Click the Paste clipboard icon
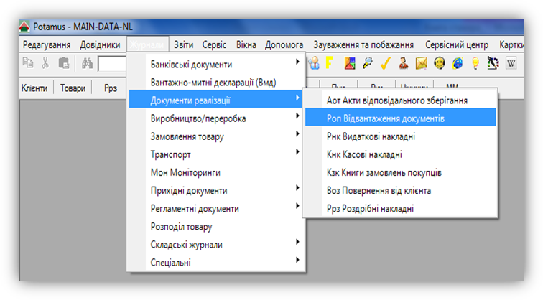 64,63
